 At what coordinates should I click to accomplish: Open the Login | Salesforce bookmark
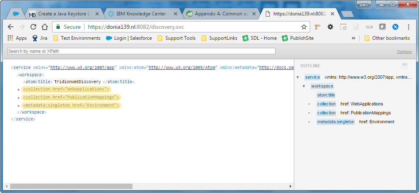coord(129,38)
